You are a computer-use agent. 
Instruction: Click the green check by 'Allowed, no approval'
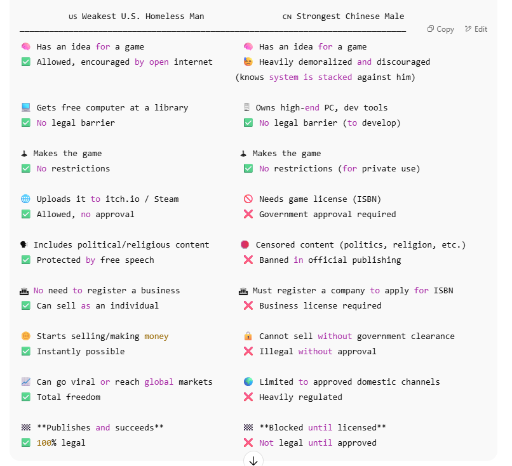[x=26, y=214]
